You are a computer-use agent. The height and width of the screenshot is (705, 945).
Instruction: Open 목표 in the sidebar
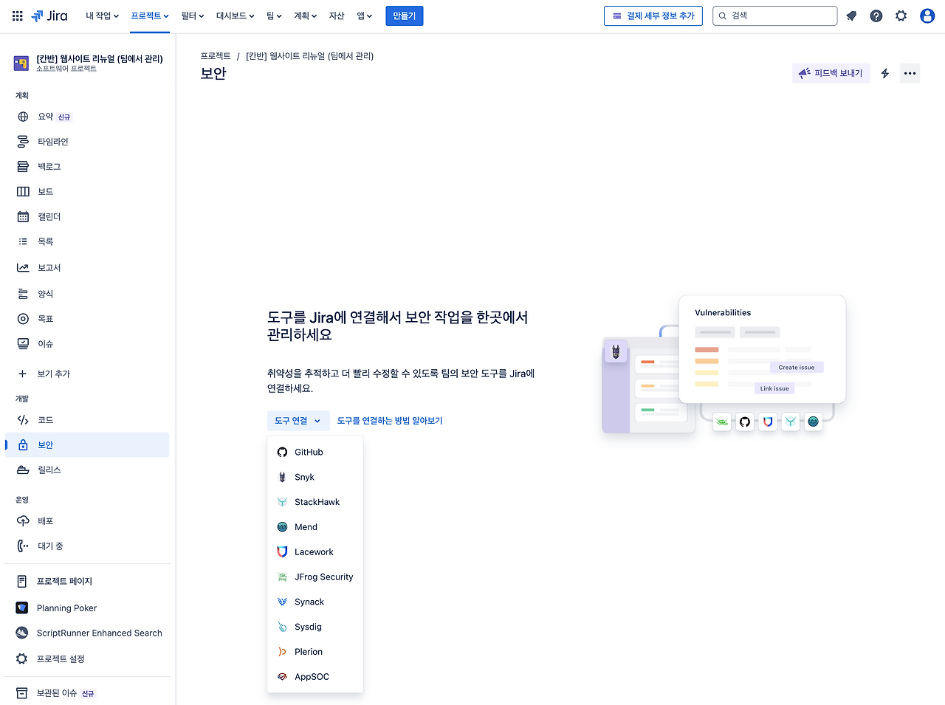(x=87, y=319)
